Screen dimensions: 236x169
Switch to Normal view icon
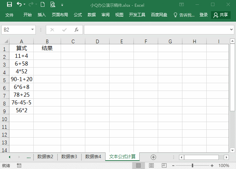pyautogui.click(x=138, y=166)
